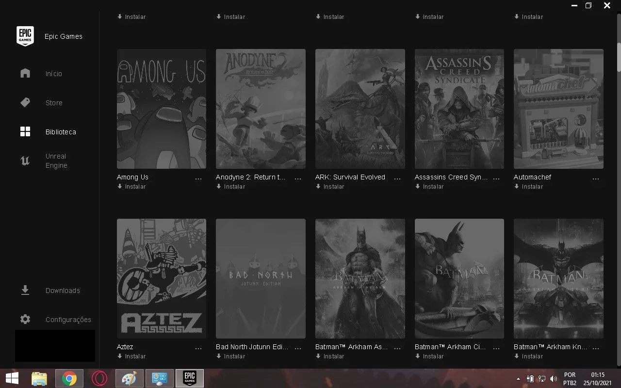The width and height of the screenshot is (621, 388).
Task: Install ARK: Survival Evolved
Action: [x=330, y=187]
